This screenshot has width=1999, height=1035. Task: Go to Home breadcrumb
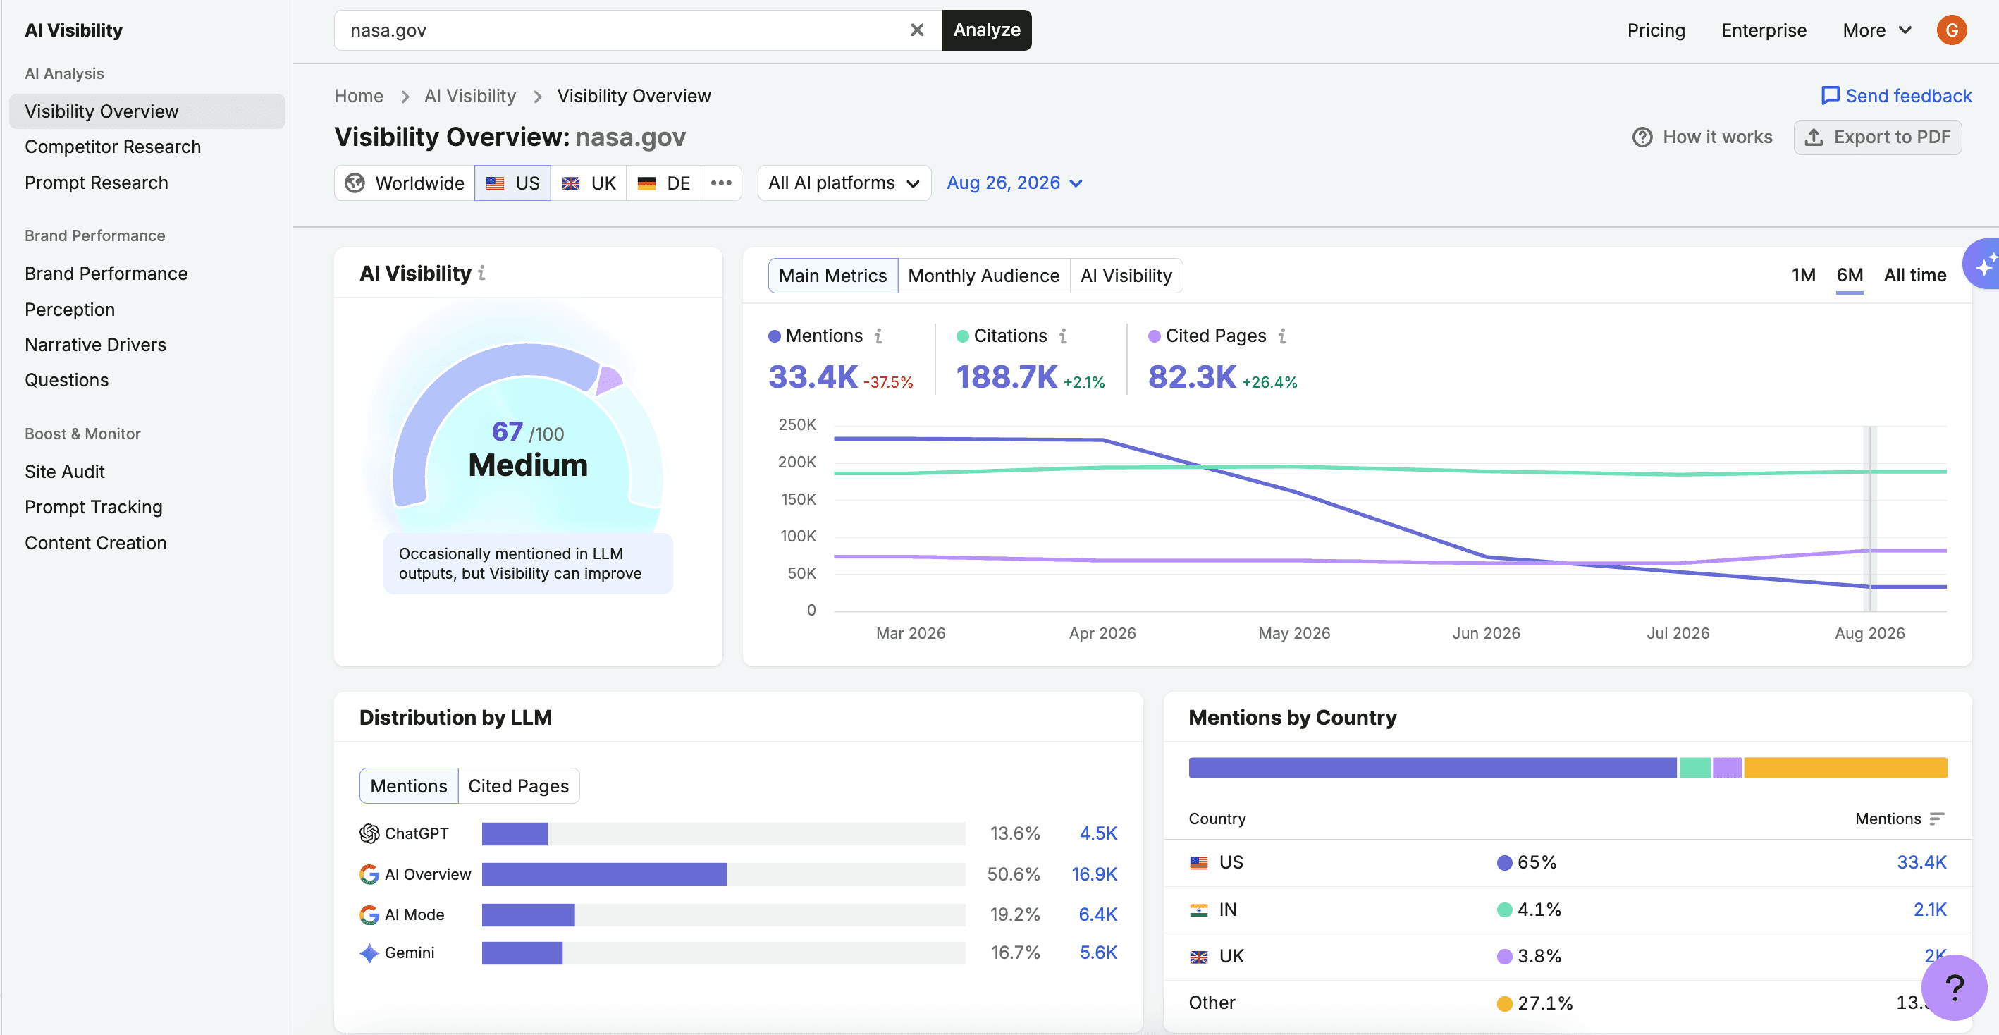tap(359, 95)
